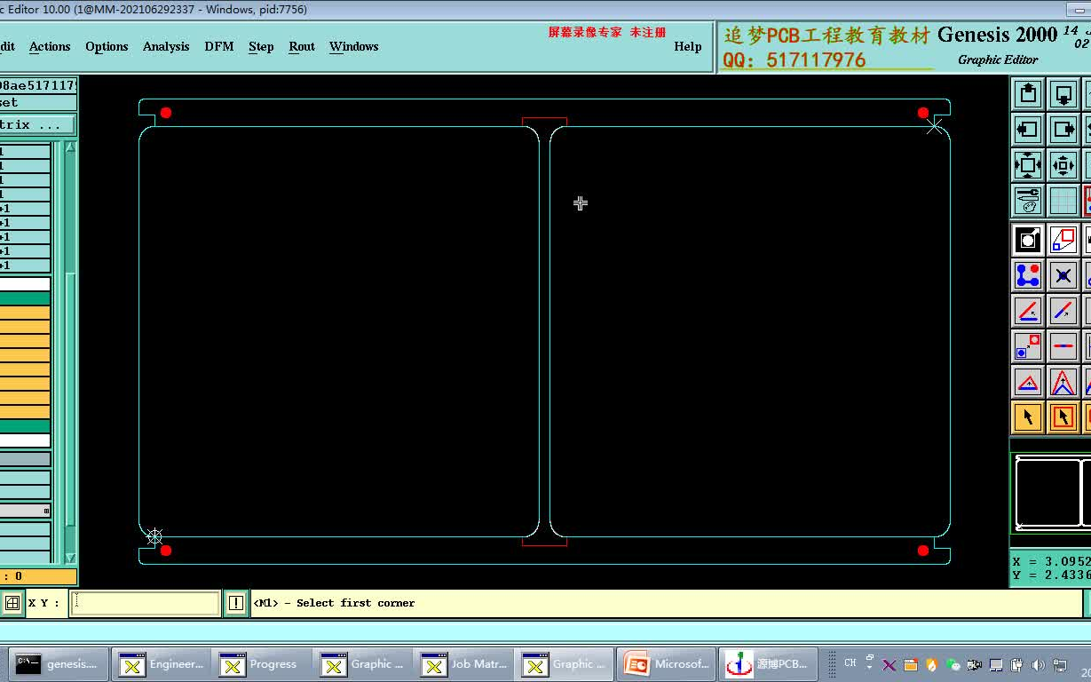Screen dimensions: 1091x682
Task: Click the diagonal red-blue line icon
Action: [1063, 310]
